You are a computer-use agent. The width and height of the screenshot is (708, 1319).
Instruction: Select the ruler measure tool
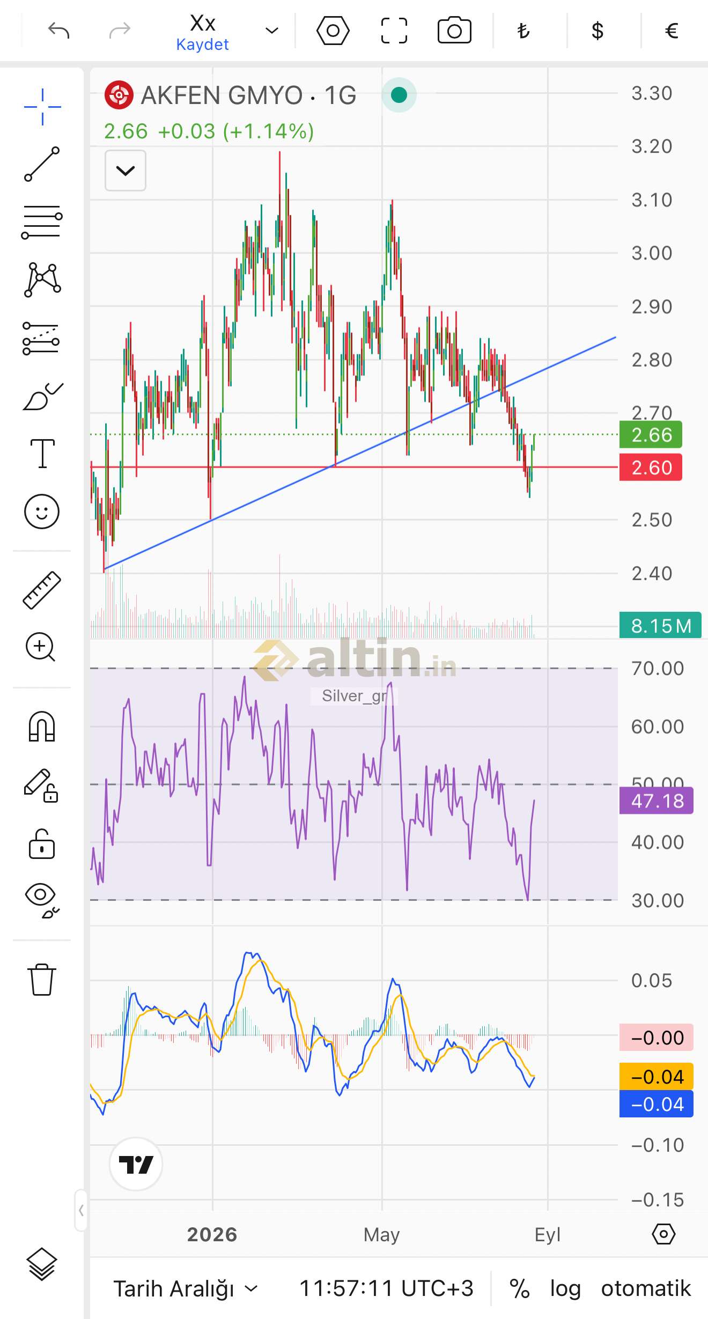[42, 590]
